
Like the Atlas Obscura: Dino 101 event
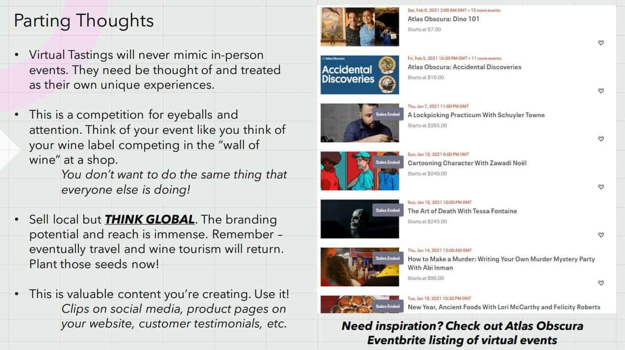tap(601, 43)
